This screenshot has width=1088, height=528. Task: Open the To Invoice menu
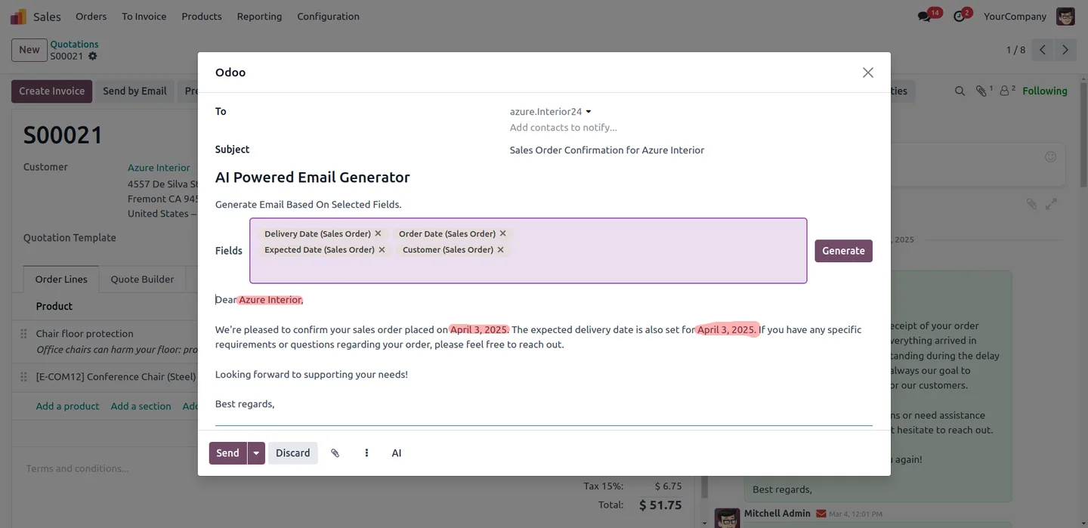(x=144, y=17)
